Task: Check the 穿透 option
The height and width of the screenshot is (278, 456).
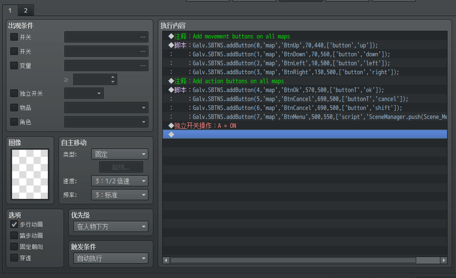Action: point(14,257)
